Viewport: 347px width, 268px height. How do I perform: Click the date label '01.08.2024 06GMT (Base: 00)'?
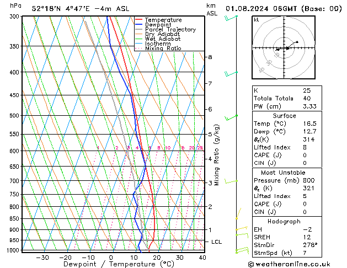click(x=284, y=9)
